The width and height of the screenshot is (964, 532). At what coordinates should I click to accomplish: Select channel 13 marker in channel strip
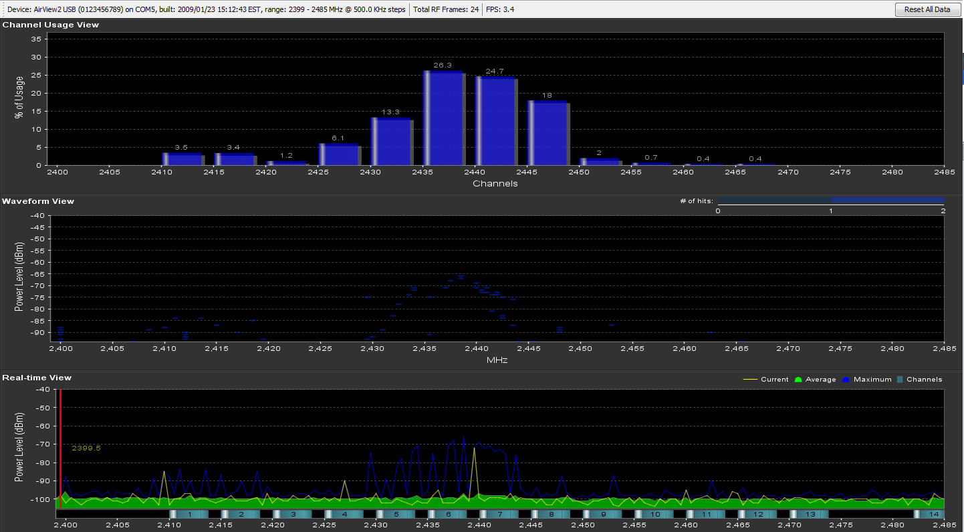810,514
